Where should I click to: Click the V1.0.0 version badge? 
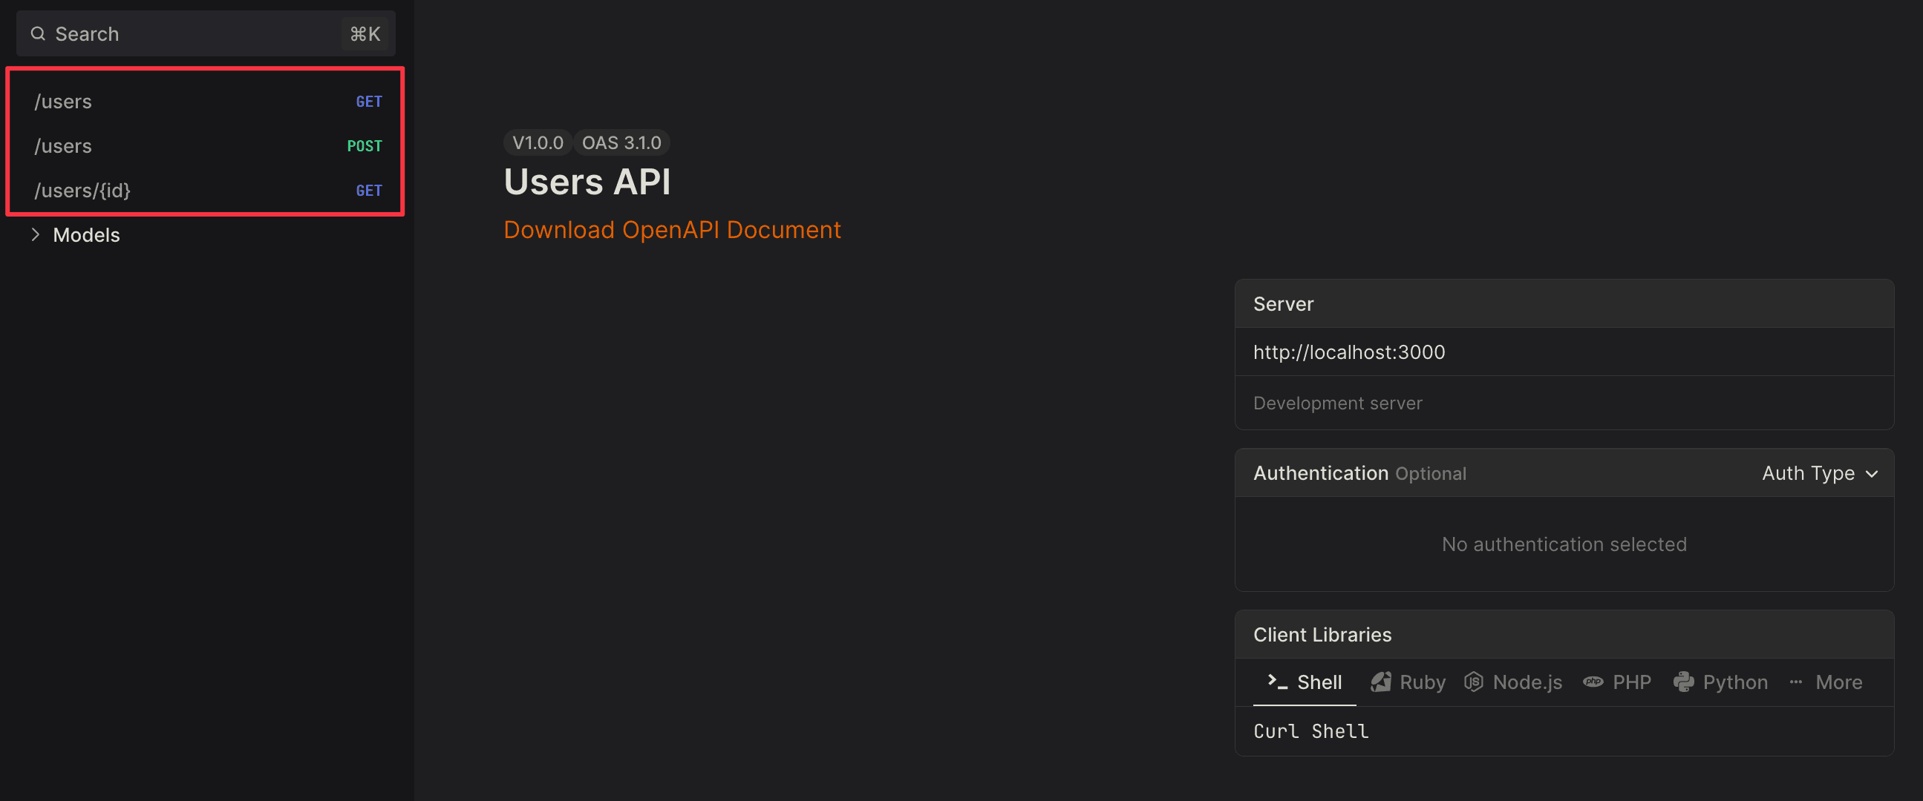pos(538,142)
